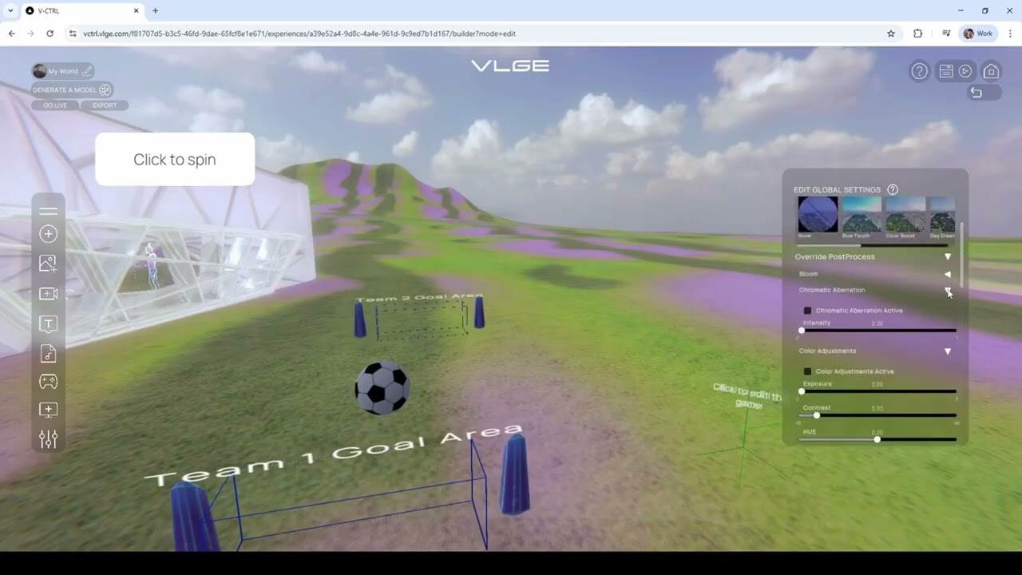Open the tab search dropdown in Chrome
This screenshot has width=1022, height=575.
(10, 10)
